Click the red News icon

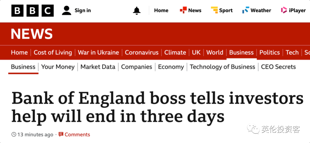(x=183, y=10)
